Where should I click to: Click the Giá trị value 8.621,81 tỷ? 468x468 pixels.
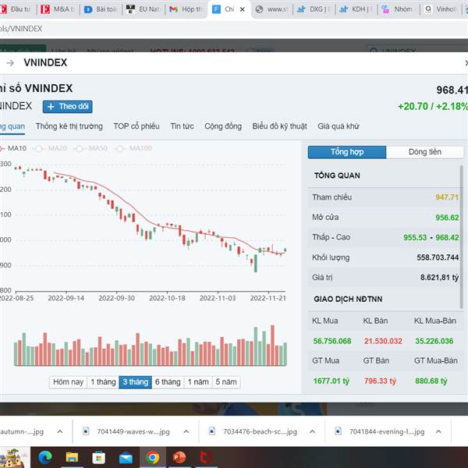coord(439,278)
